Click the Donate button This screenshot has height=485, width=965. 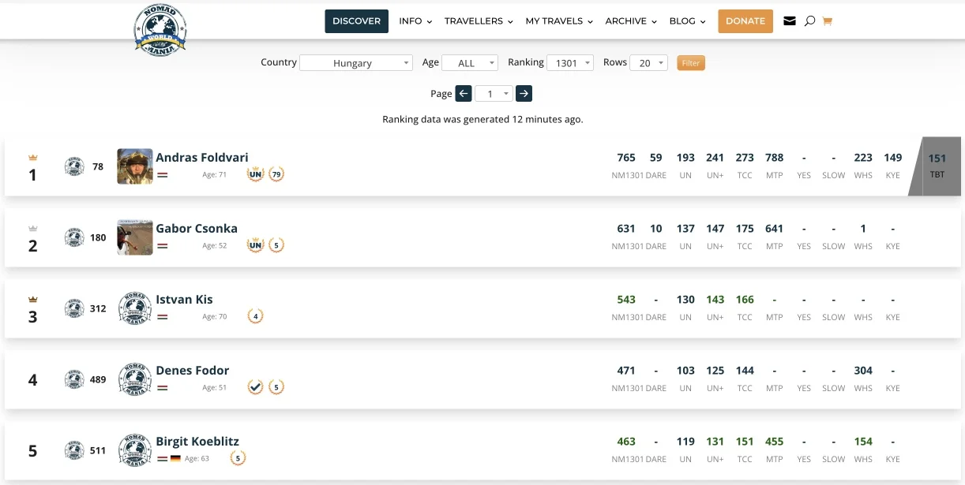coord(745,21)
